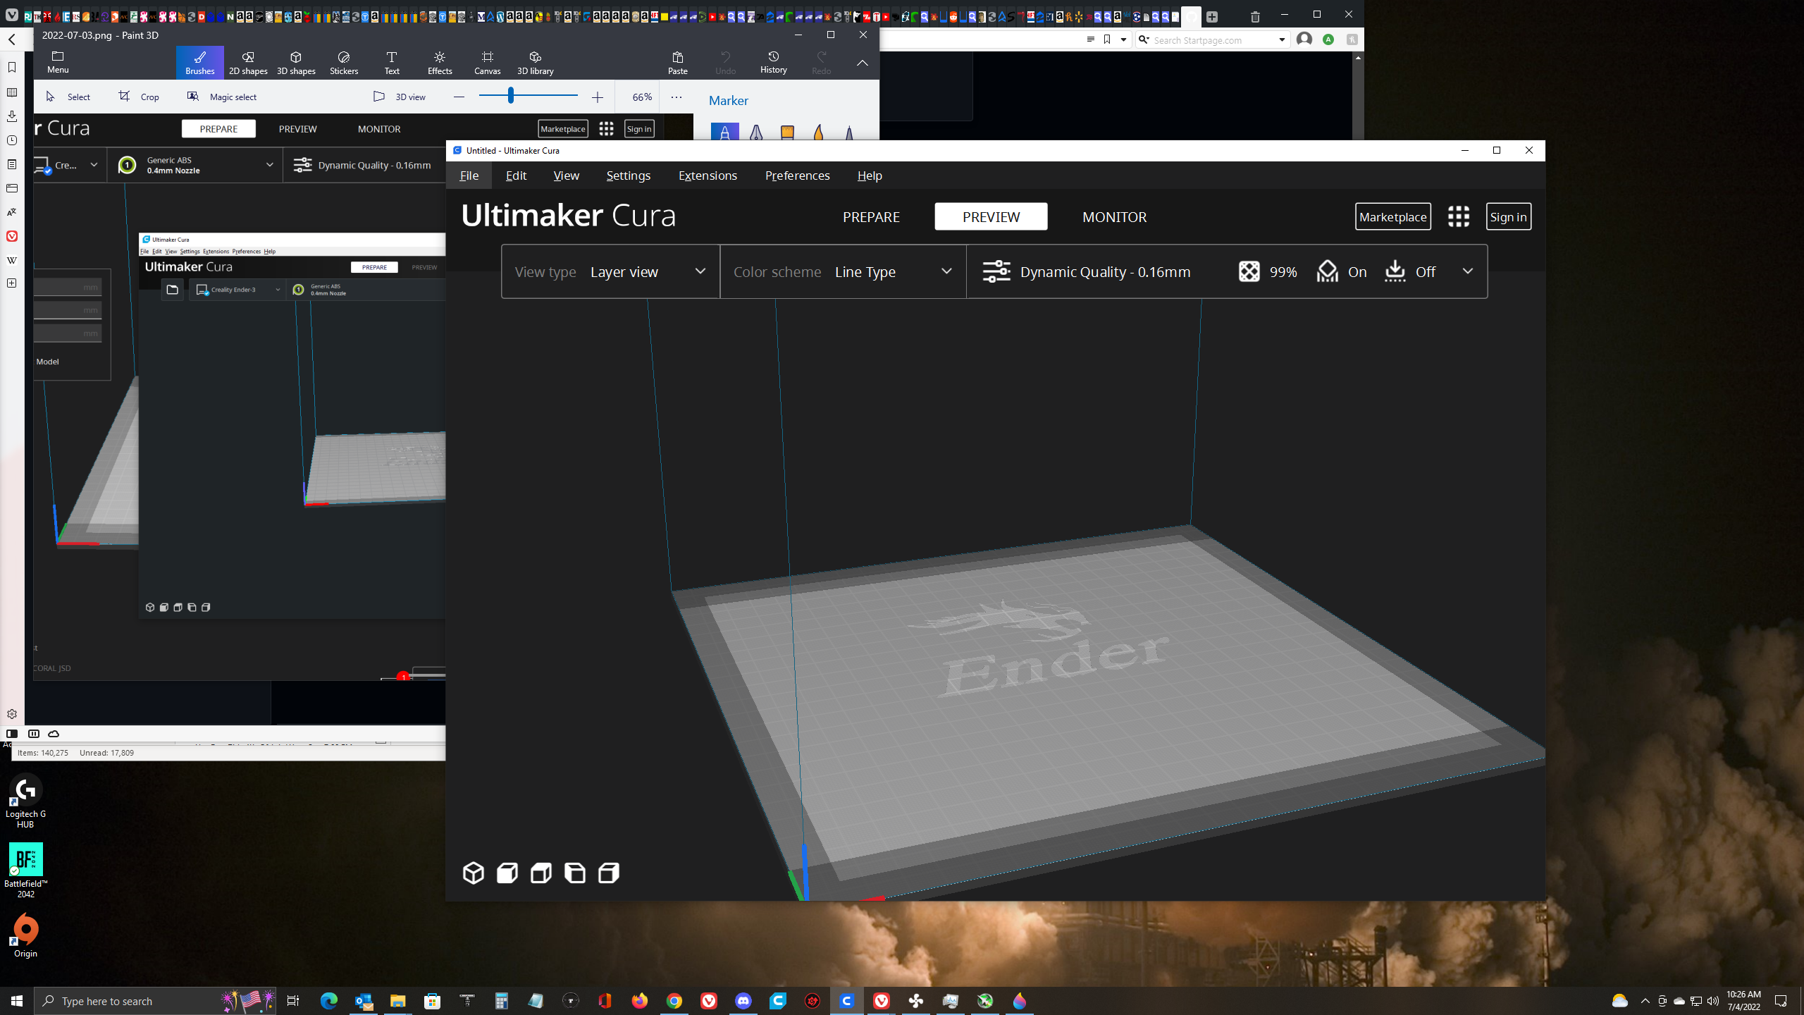Select Brushes tool in Paint 3D

(x=200, y=63)
